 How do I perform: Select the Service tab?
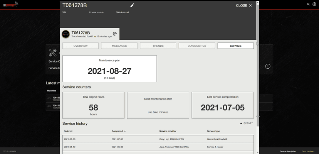coord(235,46)
